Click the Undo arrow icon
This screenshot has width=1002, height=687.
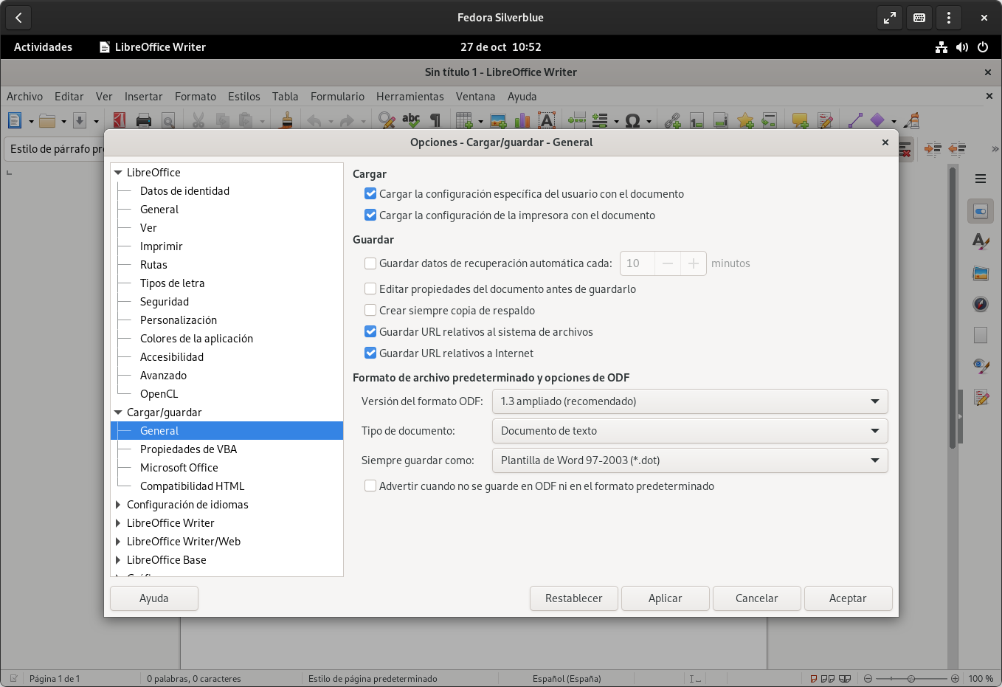[x=314, y=120]
